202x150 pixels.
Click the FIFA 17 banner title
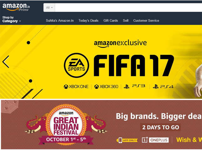[134, 65]
